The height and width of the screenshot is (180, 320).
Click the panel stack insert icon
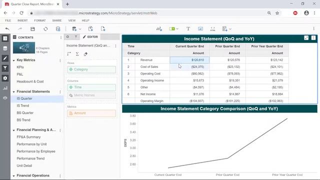point(224,29)
